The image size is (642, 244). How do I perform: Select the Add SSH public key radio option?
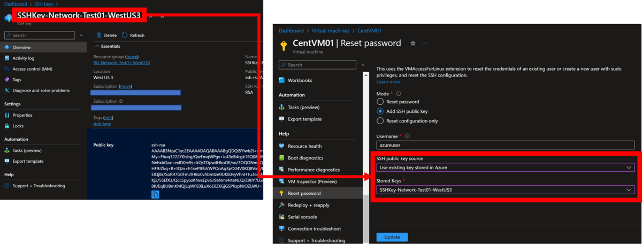coord(380,111)
